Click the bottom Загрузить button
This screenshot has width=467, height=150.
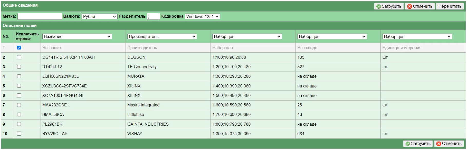[x=418, y=144]
